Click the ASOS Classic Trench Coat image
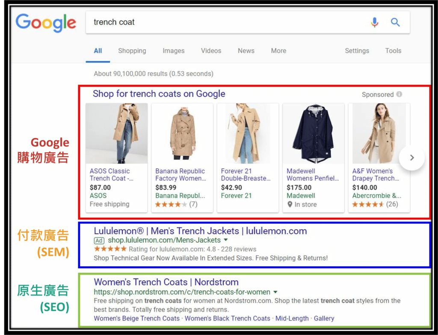This screenshot has height=335, width=438. click(x=116, y=133)
